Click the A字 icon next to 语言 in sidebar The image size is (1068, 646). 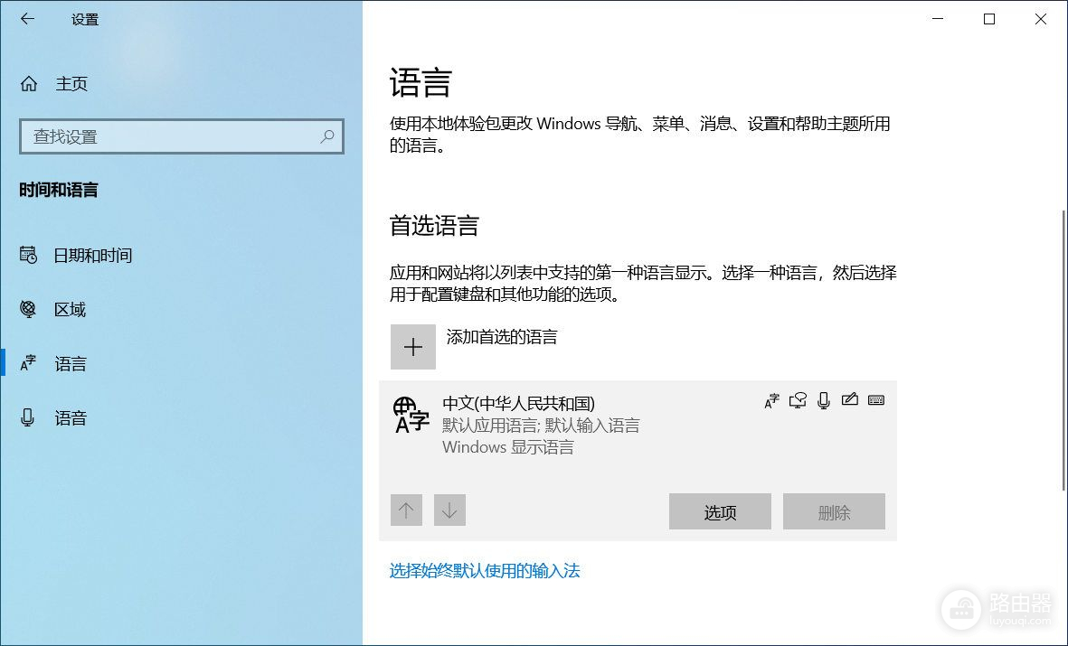pyautogui.click(x=28, y=363)
